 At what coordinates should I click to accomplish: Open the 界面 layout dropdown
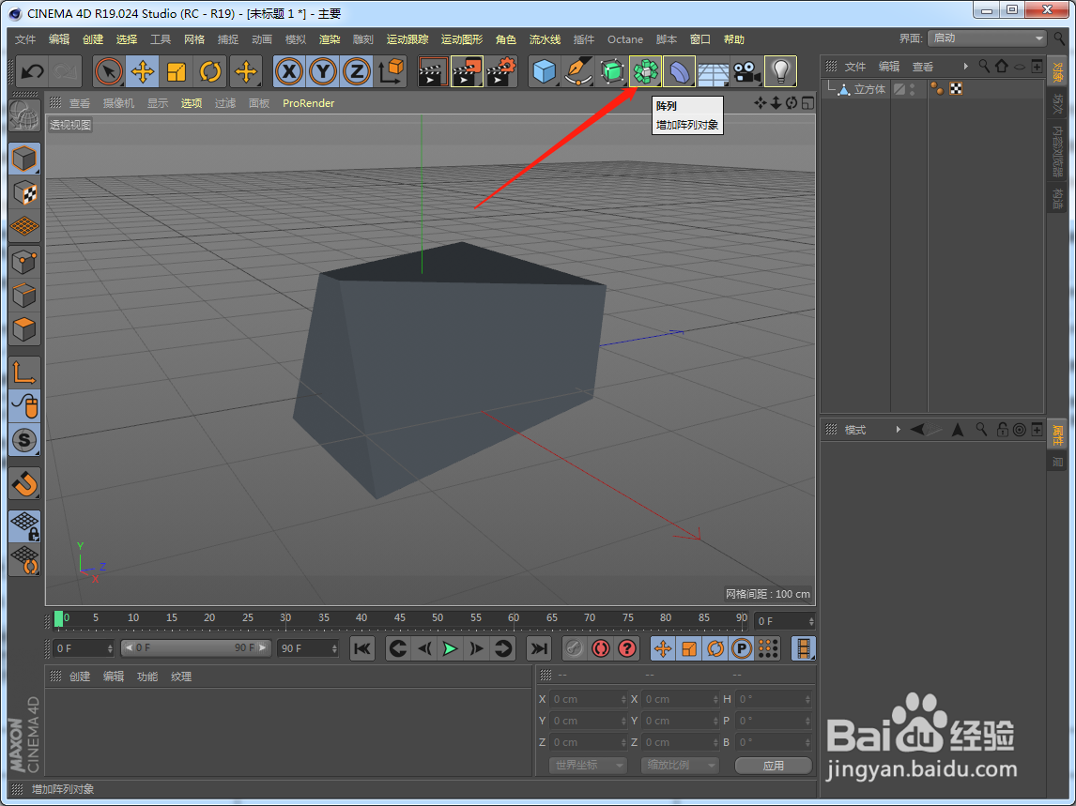pyautogui.click(x=986, y=38)
